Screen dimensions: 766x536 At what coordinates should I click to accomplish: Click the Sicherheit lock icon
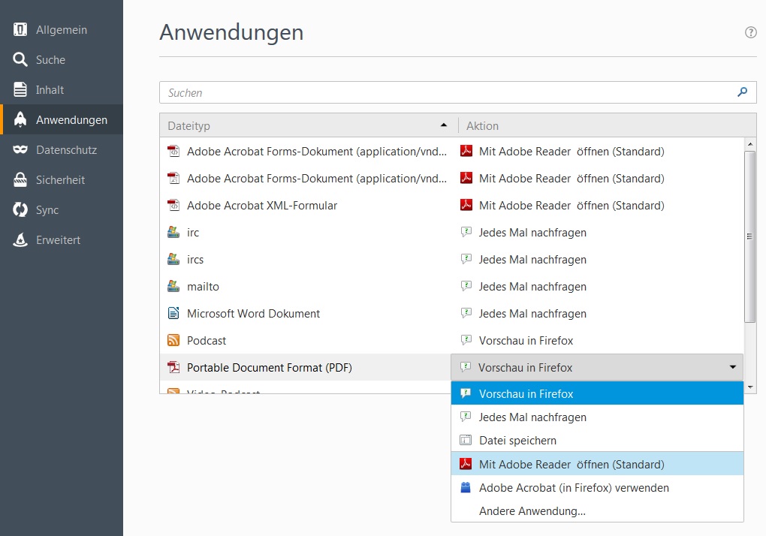point(20,179)
